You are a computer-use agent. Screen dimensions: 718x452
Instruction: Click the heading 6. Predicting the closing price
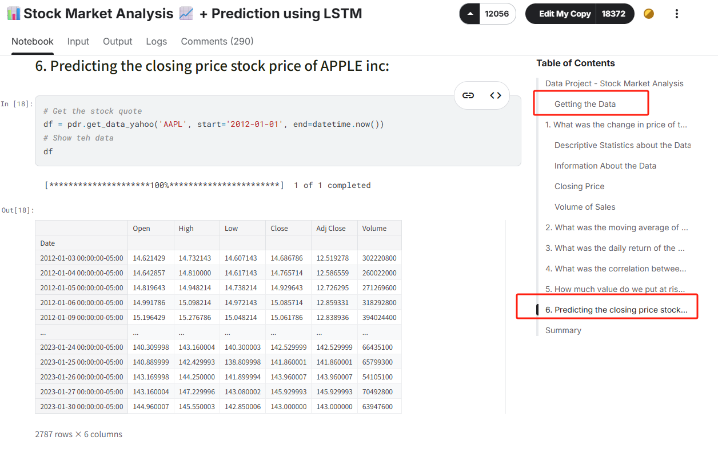[212, 66]
